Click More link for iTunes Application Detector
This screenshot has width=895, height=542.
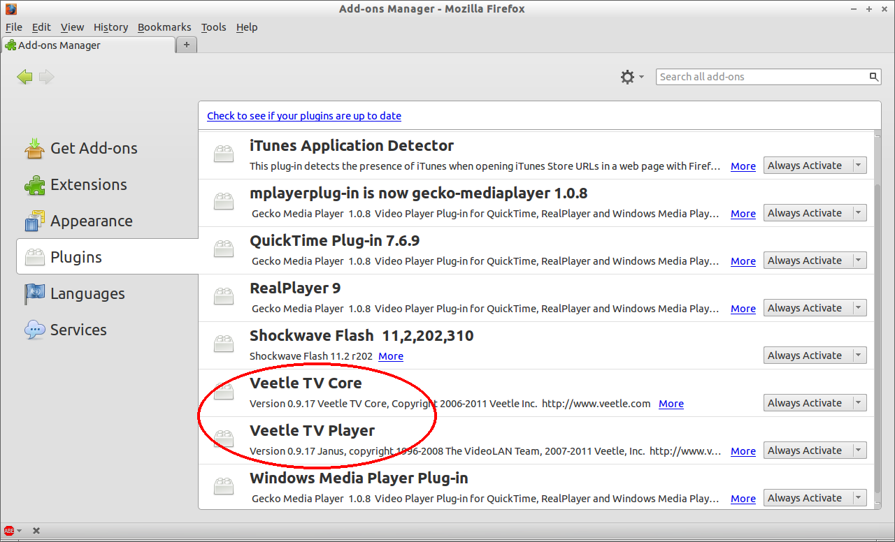coord(743,166)
